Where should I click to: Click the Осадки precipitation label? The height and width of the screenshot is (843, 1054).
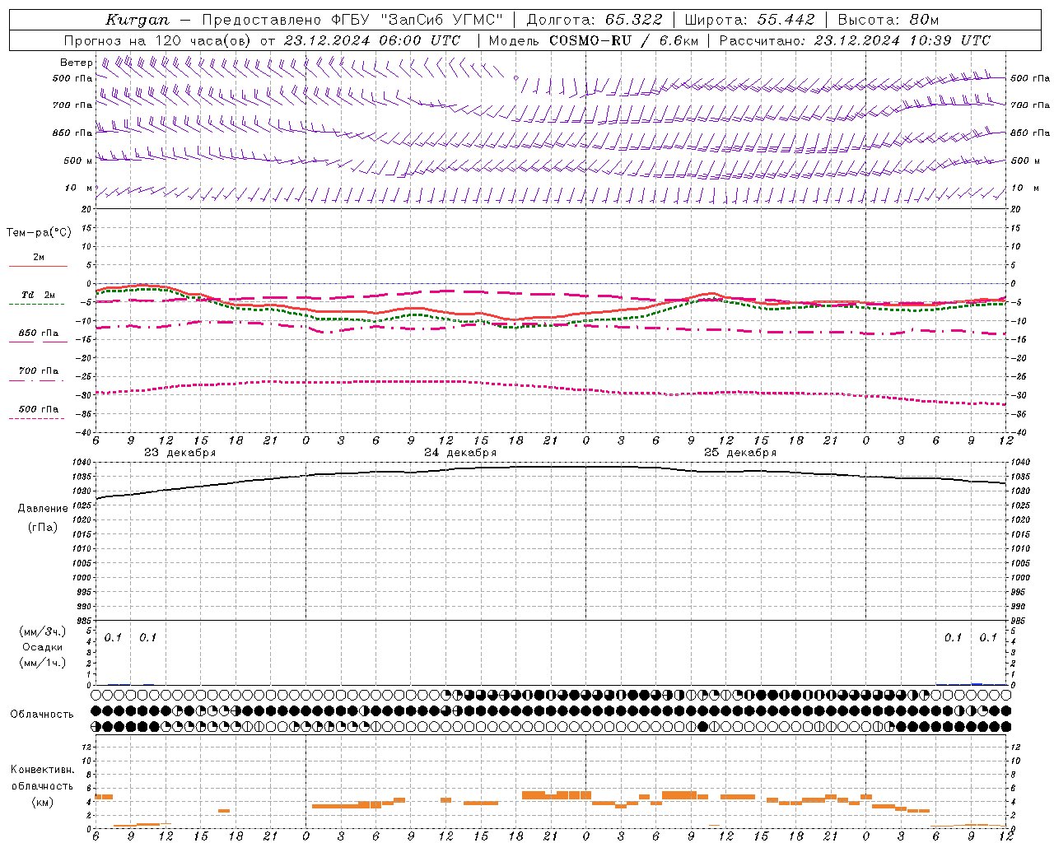click(43, 647)
